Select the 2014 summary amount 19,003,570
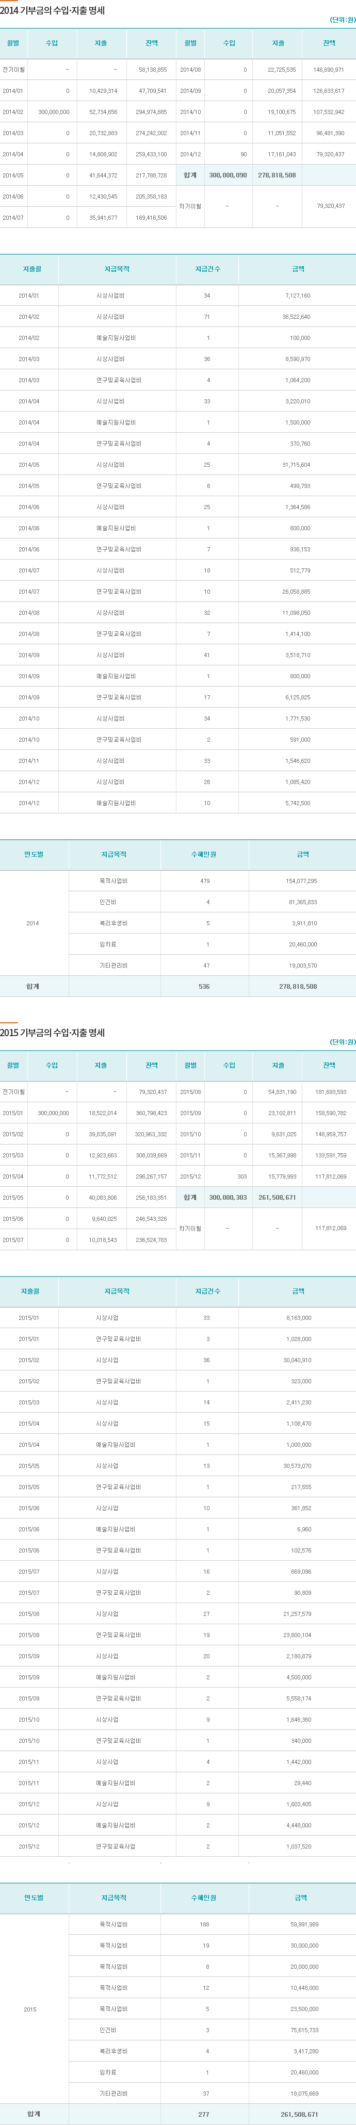The width and height of the screenshot is (356, 2125). click(302, 965)
